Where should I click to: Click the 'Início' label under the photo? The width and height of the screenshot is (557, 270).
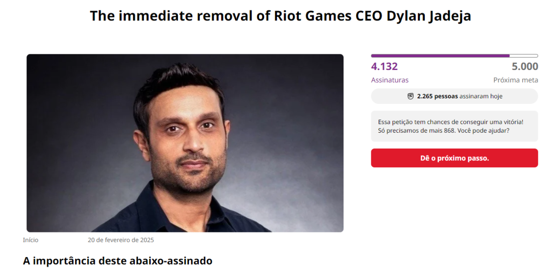coord(31,240)
